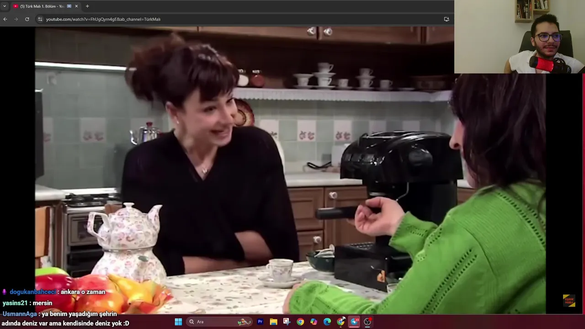Click the taskbar Ara search box

click(x=219, y=322)
